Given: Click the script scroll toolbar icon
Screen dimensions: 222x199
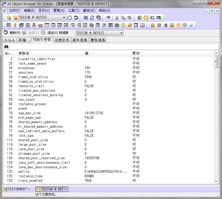Looking at the screenshot, I should click(92, 17).
